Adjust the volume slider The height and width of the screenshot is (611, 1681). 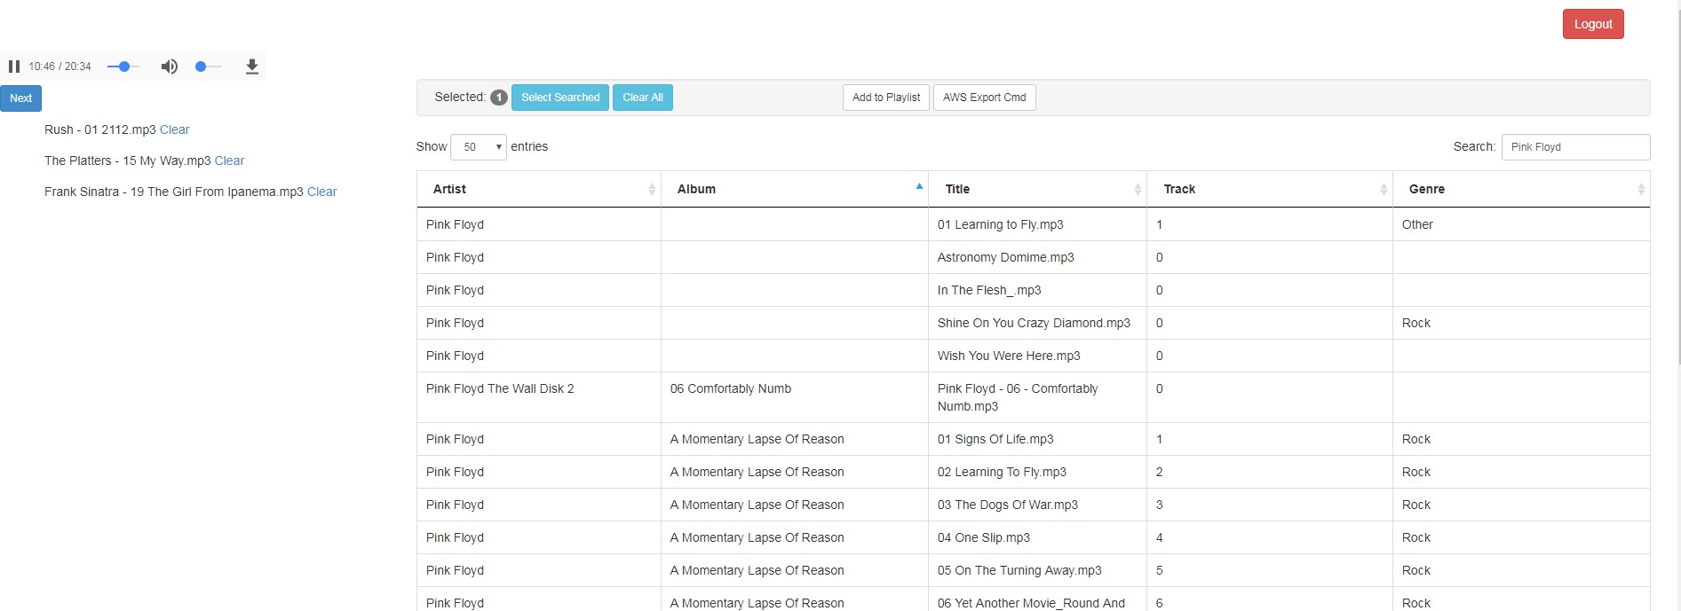[x=208, y=67]
